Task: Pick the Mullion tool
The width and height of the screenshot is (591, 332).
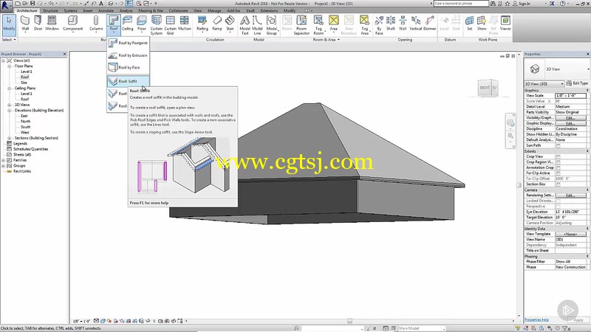Action: (184, 24)
